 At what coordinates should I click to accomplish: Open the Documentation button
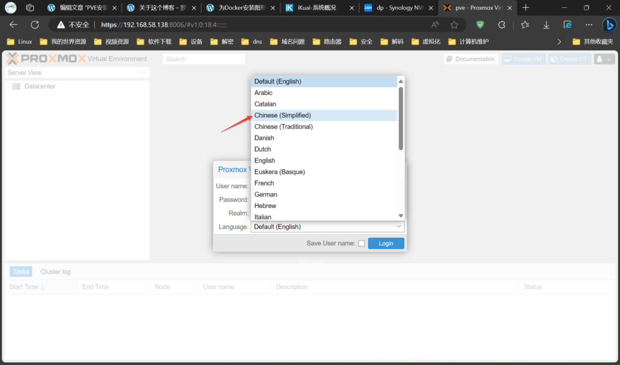(x=470, y=59)
